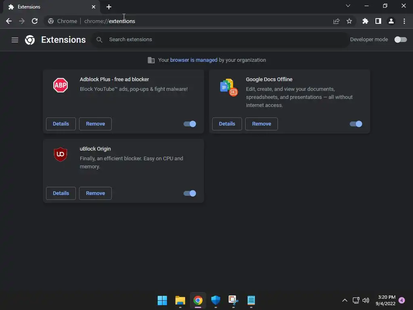413x310 pixels.
Task: Click the network status tray icon
Action: coord(356,300)
